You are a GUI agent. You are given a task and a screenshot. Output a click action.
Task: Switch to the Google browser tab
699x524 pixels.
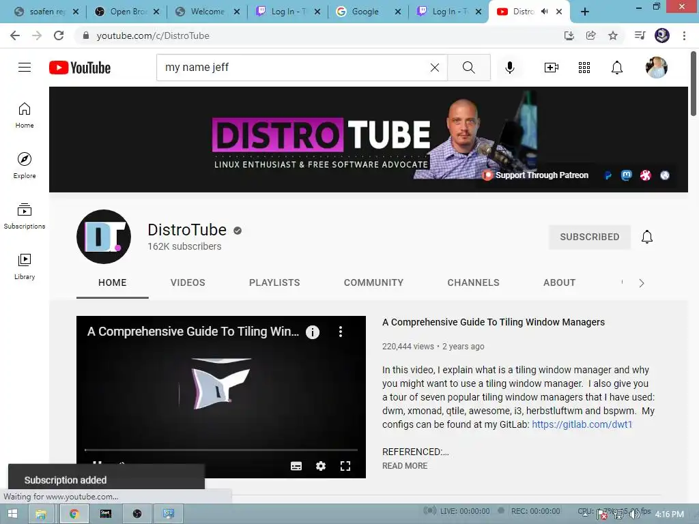pos(368,12)
